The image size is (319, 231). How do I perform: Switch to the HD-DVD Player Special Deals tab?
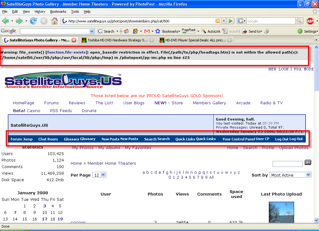pos(196,40)
